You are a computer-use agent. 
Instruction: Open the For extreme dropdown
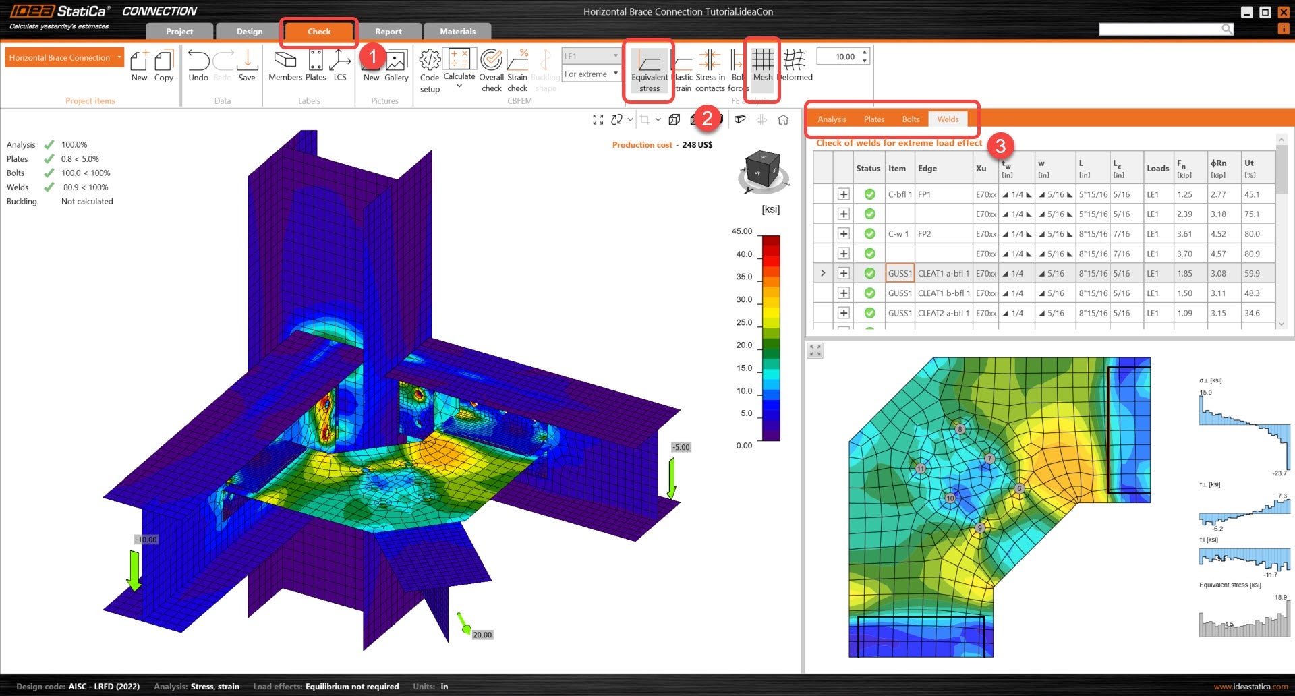point(591,74)
